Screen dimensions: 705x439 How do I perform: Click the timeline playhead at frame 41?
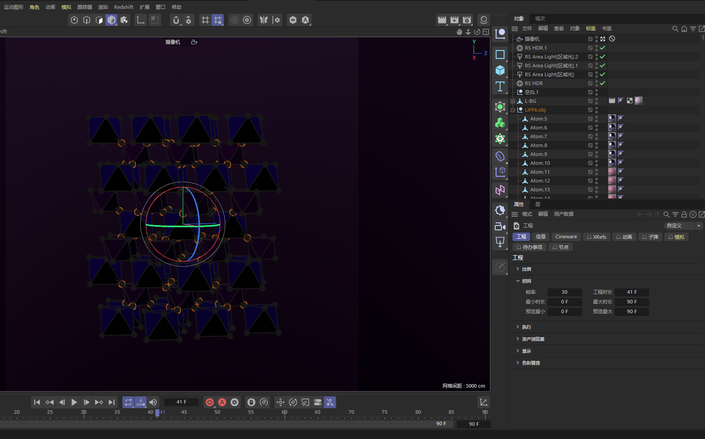click(157, 412)
